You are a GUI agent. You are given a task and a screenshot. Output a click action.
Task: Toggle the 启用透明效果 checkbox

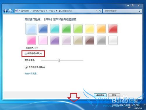26,54
